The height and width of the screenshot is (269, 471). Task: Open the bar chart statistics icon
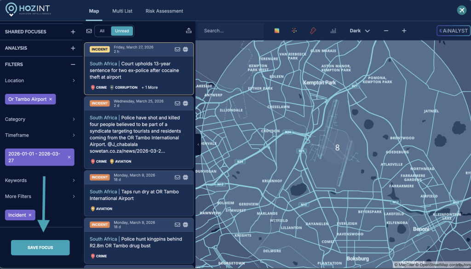click(333, 31)
